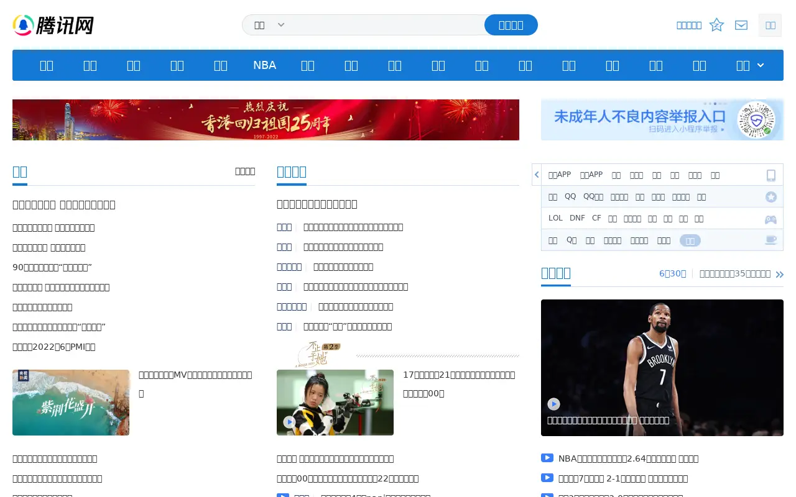
Task: Open the MV headline beside 紫荆花盛开 thumbnail
Action: [196, 384]
